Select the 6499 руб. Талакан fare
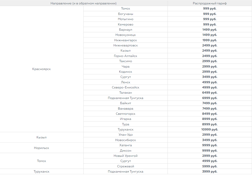 210,93
